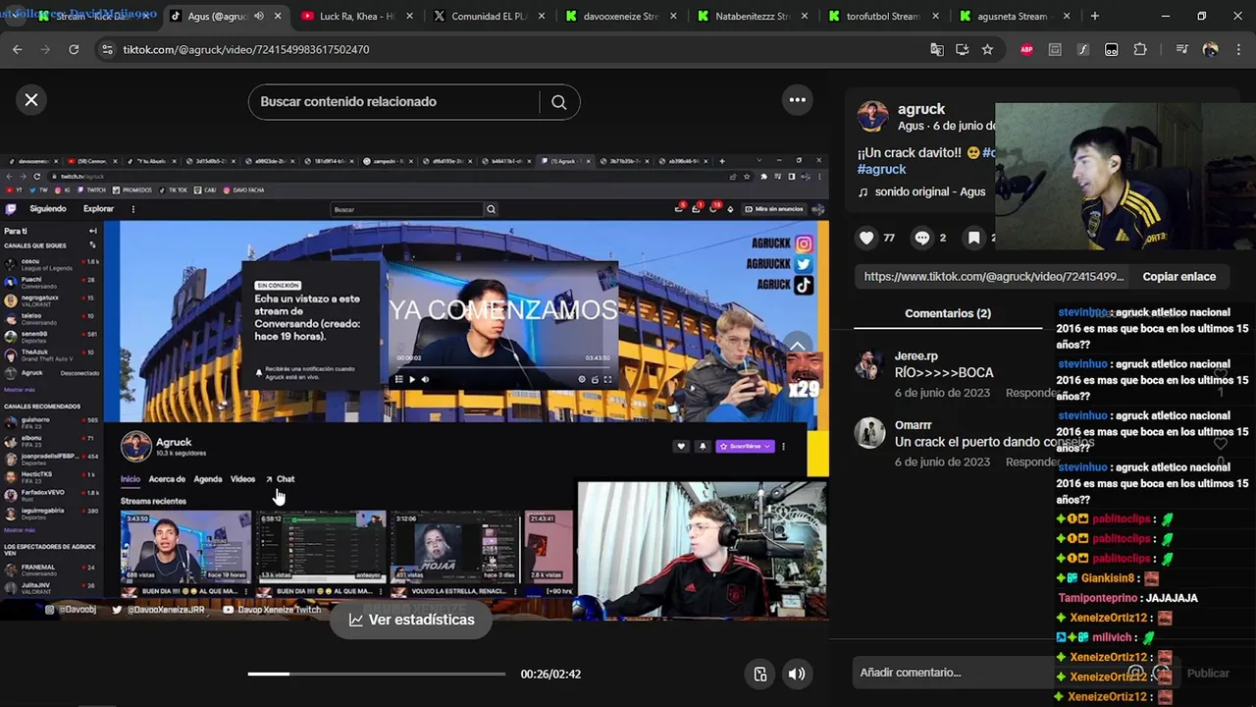Click the search magnifier icon in TikTok
Viewport: 1256px width, 707px height.
pyautogui.click(x=558, y=102)
